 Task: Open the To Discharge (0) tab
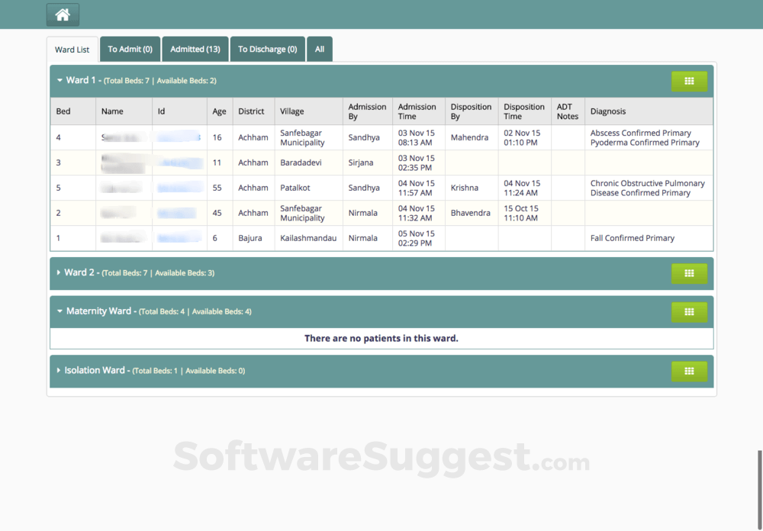click(267, 50)
